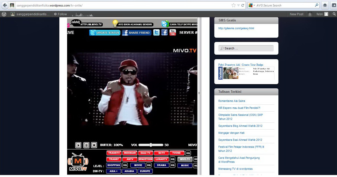Screen dimensions: 337x177
Task: Click the search magnifier in the browser search box
Action: click(317, 5)
